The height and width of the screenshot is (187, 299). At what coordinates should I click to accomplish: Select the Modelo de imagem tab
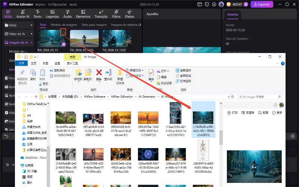click(64, 25)
